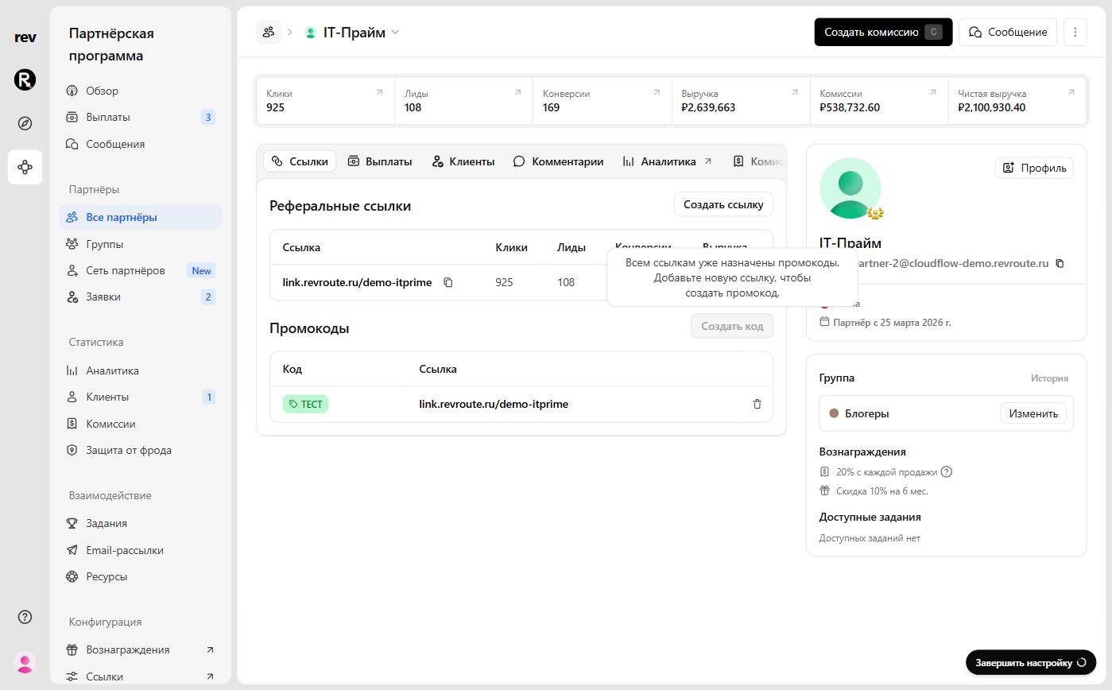Image resolution: width=1112 pixels, height=690 pixels.
Task: Select the partner program network icon
Action: coord(25,167)
